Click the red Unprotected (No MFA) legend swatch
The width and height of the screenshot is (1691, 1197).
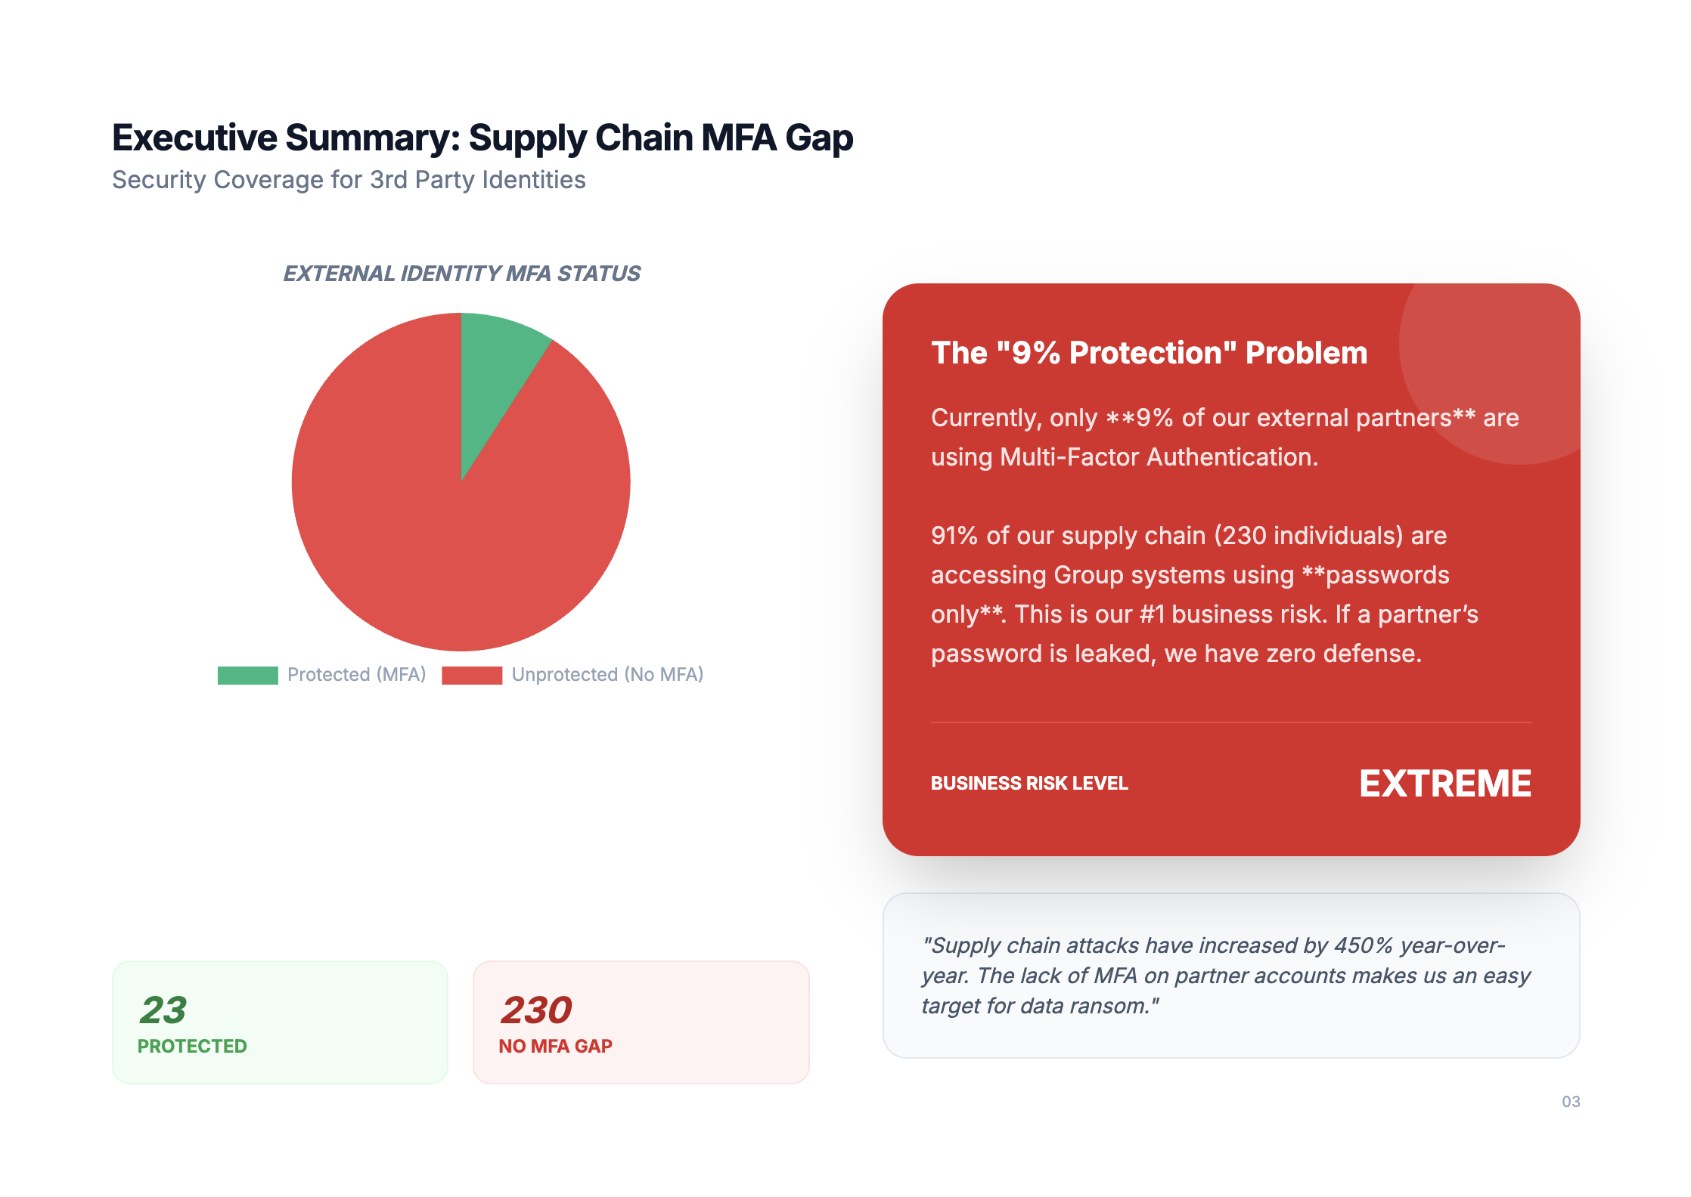coord(472,675)
